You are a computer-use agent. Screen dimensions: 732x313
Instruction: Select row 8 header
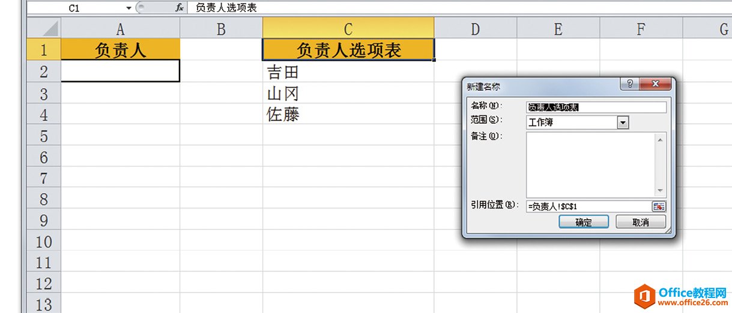44,198
